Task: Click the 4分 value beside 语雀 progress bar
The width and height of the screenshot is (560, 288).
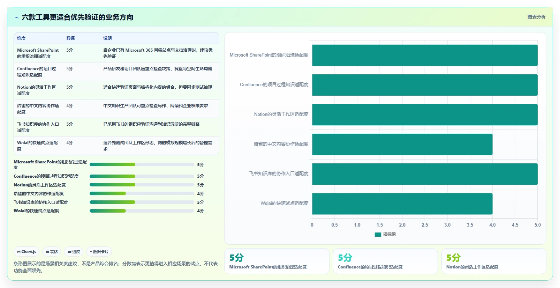Action: (200, 194)
